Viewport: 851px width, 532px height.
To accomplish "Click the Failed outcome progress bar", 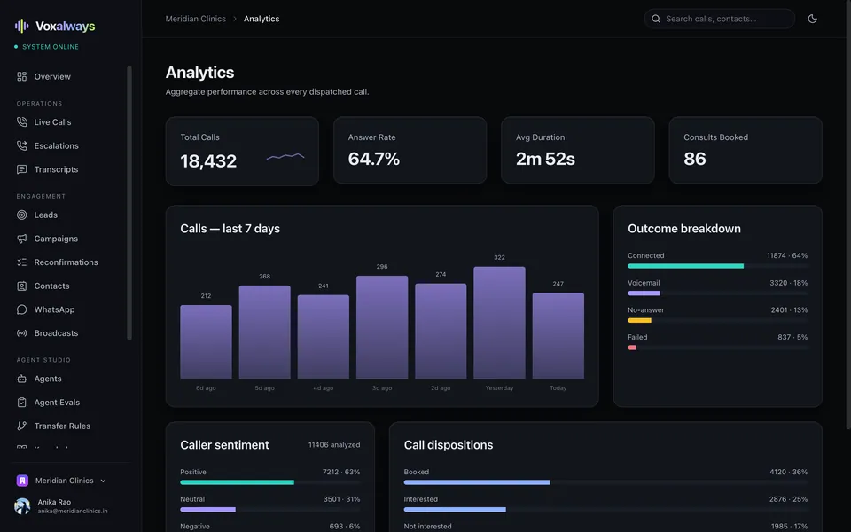I will tap(717, 348).
